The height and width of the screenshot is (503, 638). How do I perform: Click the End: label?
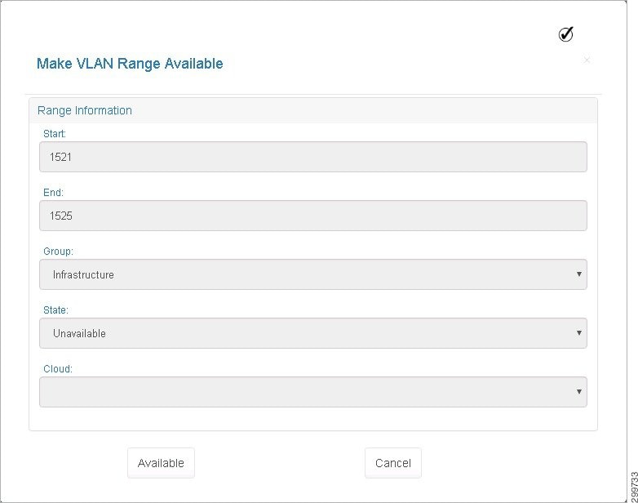tap(53, 192)
